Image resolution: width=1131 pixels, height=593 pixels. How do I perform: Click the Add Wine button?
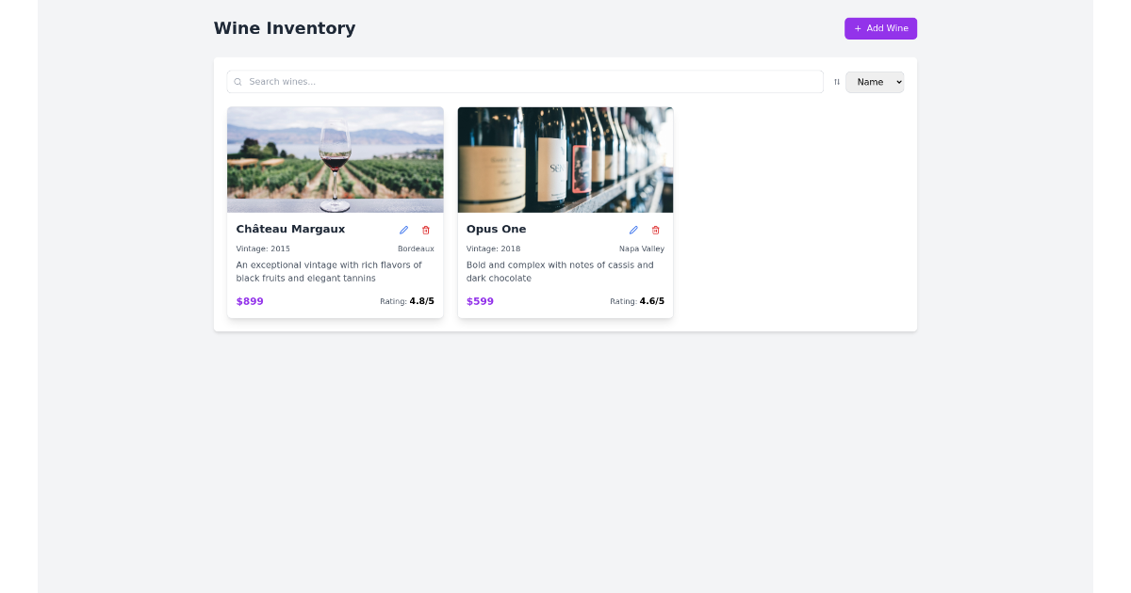coord(880,28)
